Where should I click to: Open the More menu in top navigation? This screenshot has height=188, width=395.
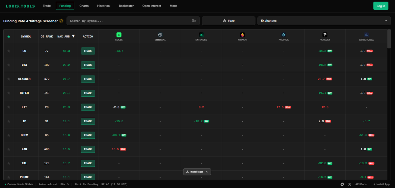173,6
